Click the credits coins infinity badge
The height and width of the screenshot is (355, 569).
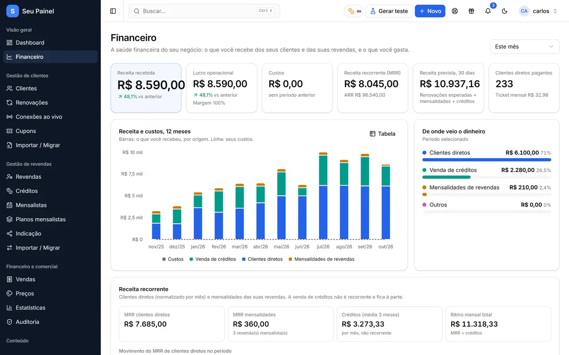(354, 11)
